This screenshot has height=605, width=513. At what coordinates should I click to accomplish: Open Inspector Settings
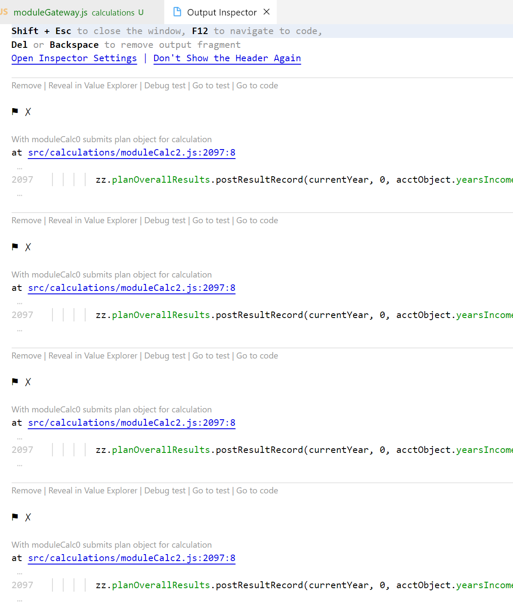(x=74, y=58)
